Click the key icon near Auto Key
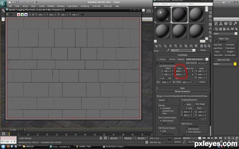Viewport: 239px width, 149px height. click(x=170, y=139)
